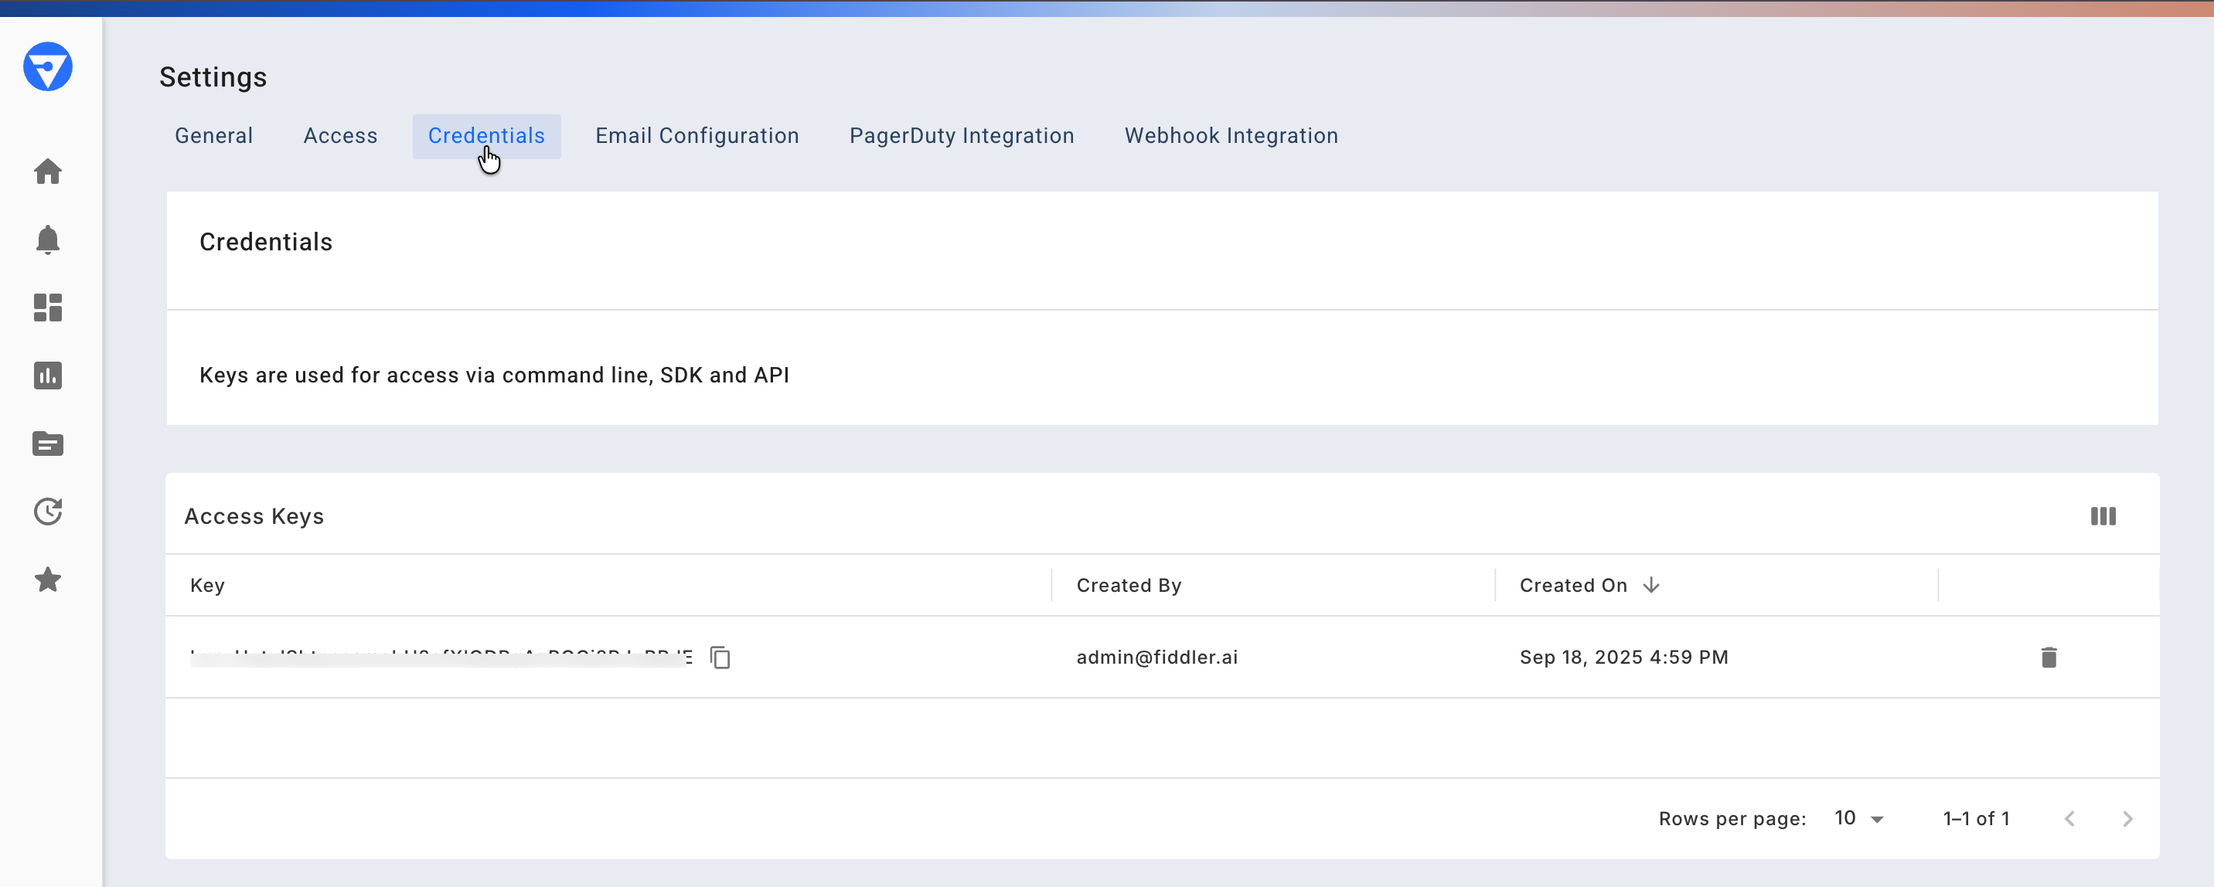Open the Dashboards grid icon
The width and height of the screenshot is (2214, 887).
[x=48, y=308]
